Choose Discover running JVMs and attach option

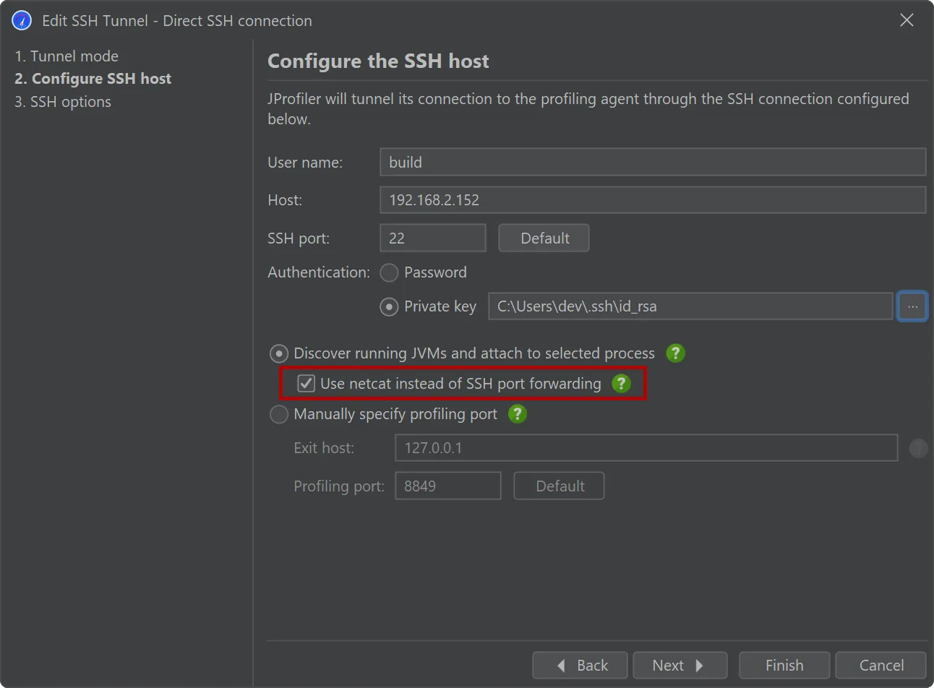462,353
